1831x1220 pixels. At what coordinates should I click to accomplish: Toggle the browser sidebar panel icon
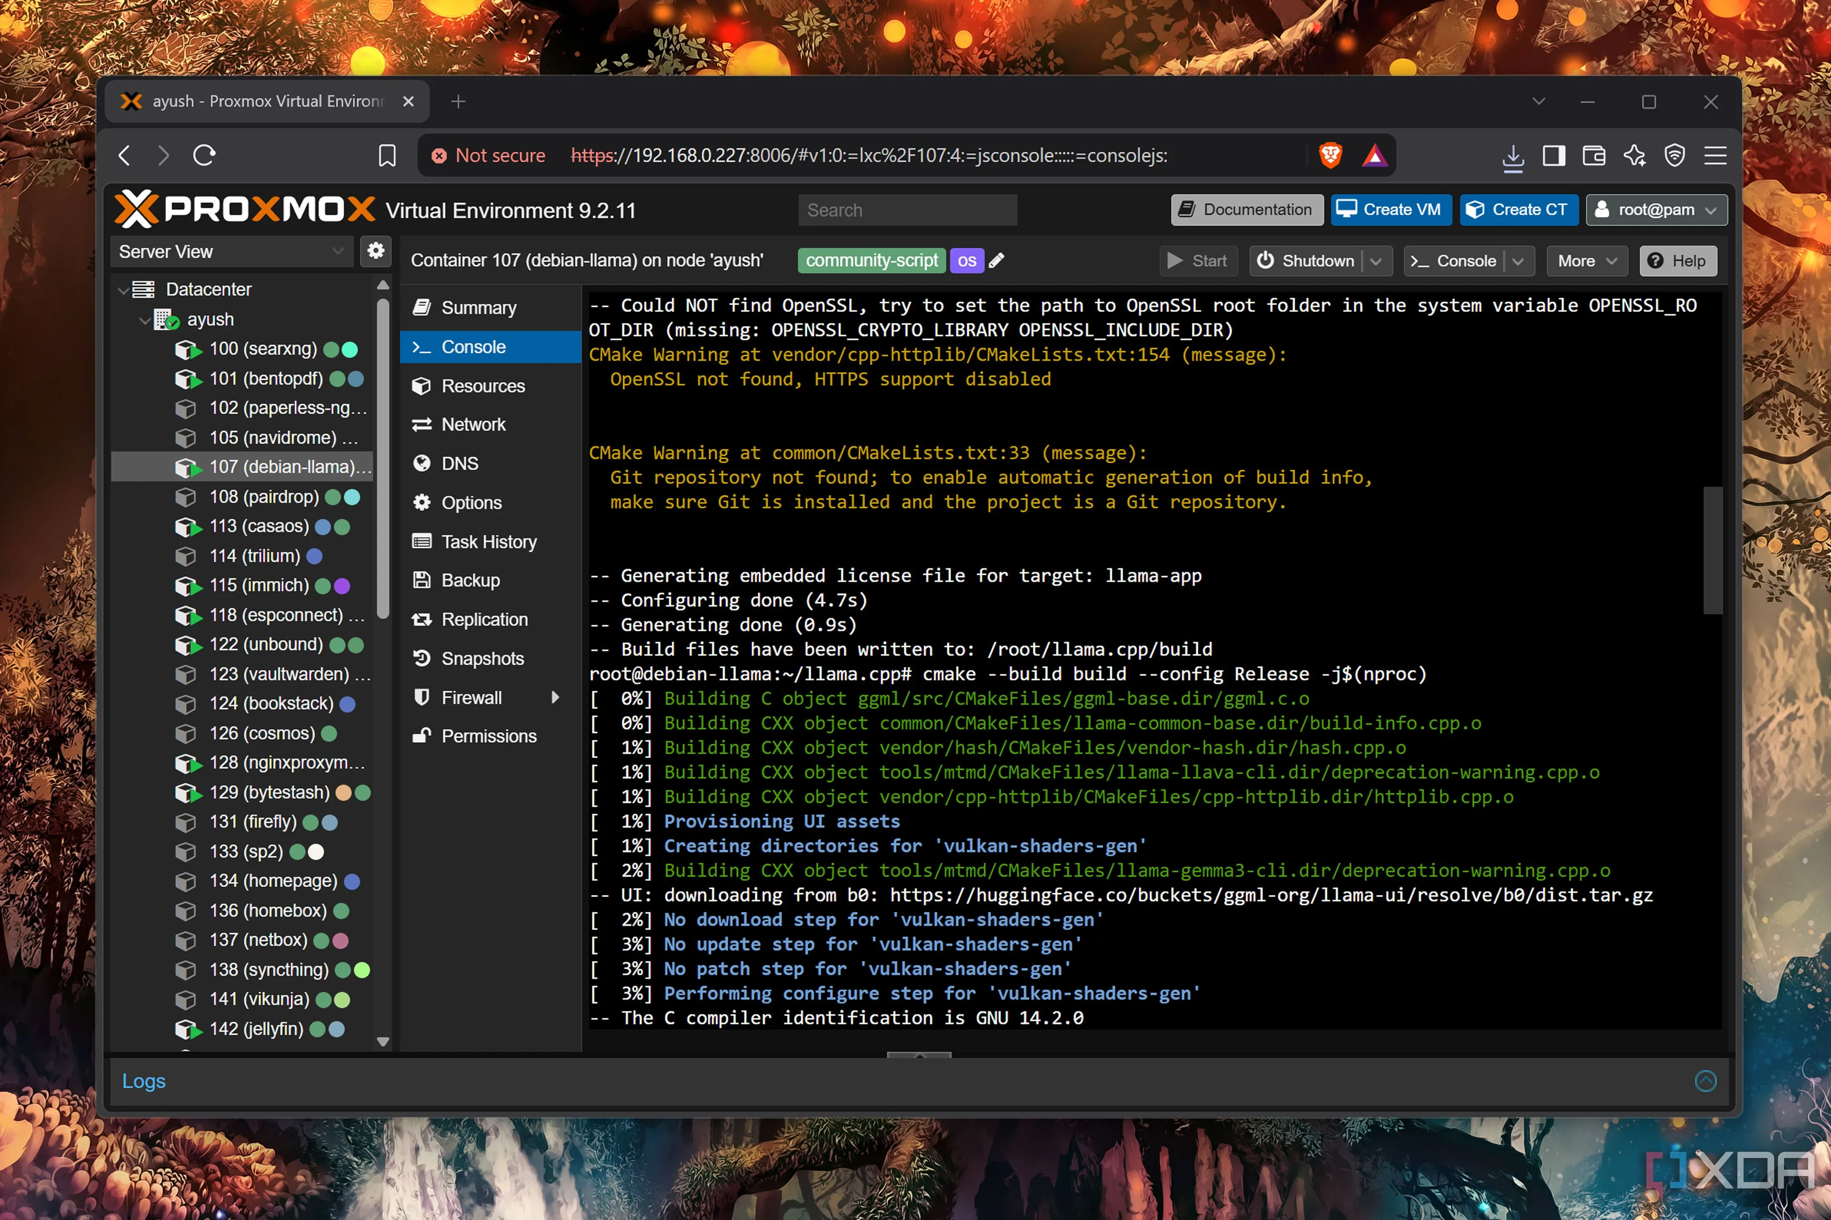[x=1554, y=155]
